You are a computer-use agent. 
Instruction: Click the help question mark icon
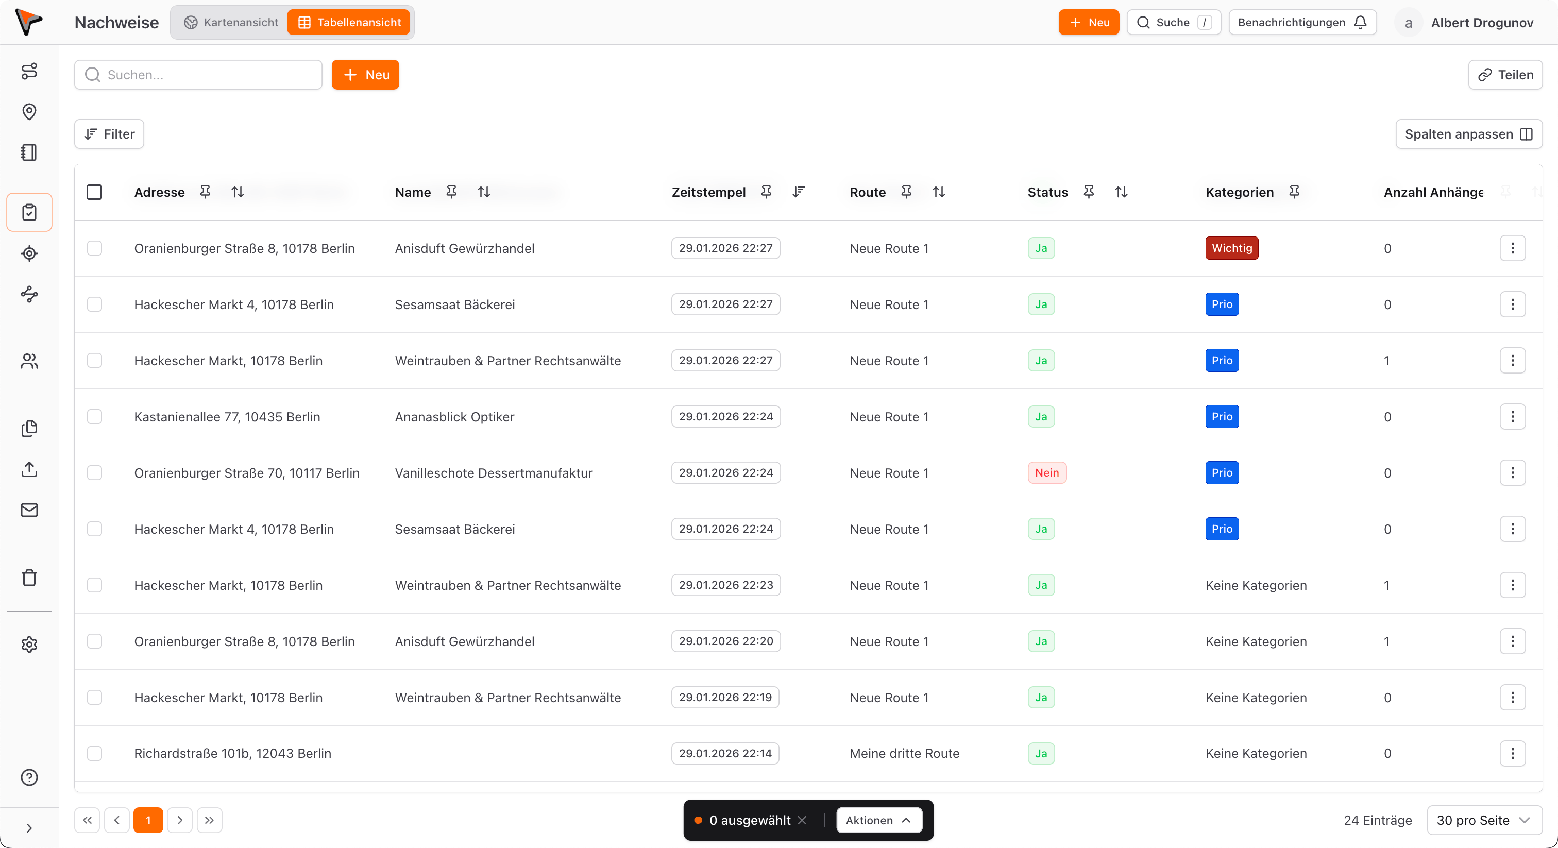(x=29, y=777)
